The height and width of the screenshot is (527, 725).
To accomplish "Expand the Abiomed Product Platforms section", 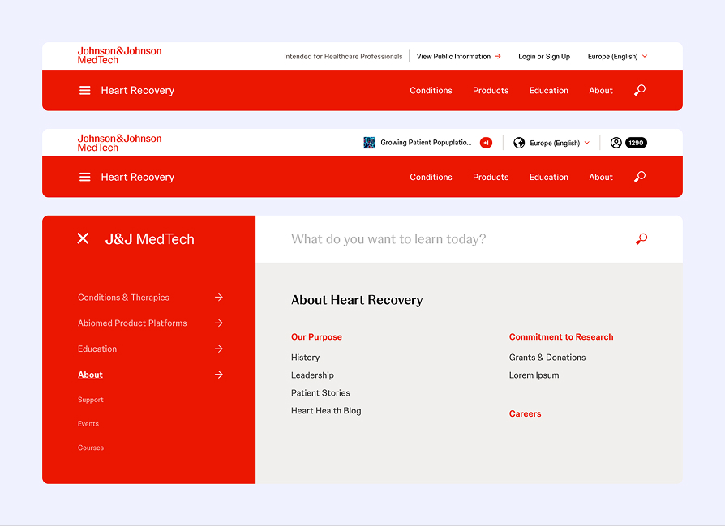I will (x=219, y=323).
